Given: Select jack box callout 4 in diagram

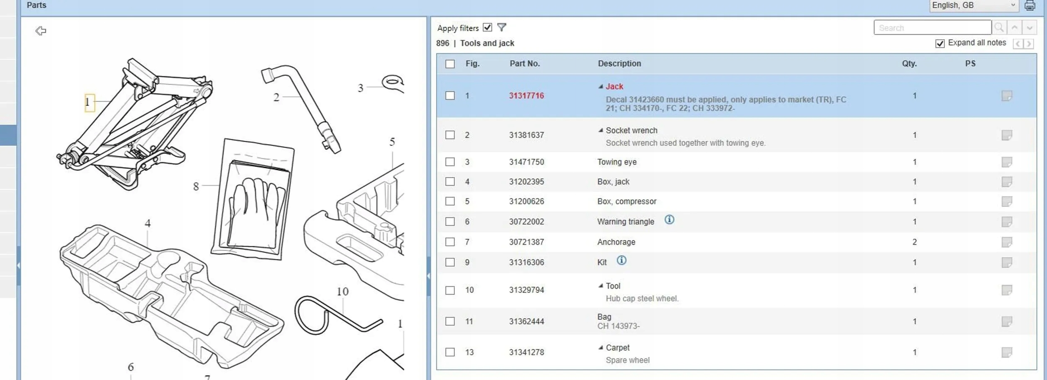Looking at the screenshot, I should pos(148,223).
